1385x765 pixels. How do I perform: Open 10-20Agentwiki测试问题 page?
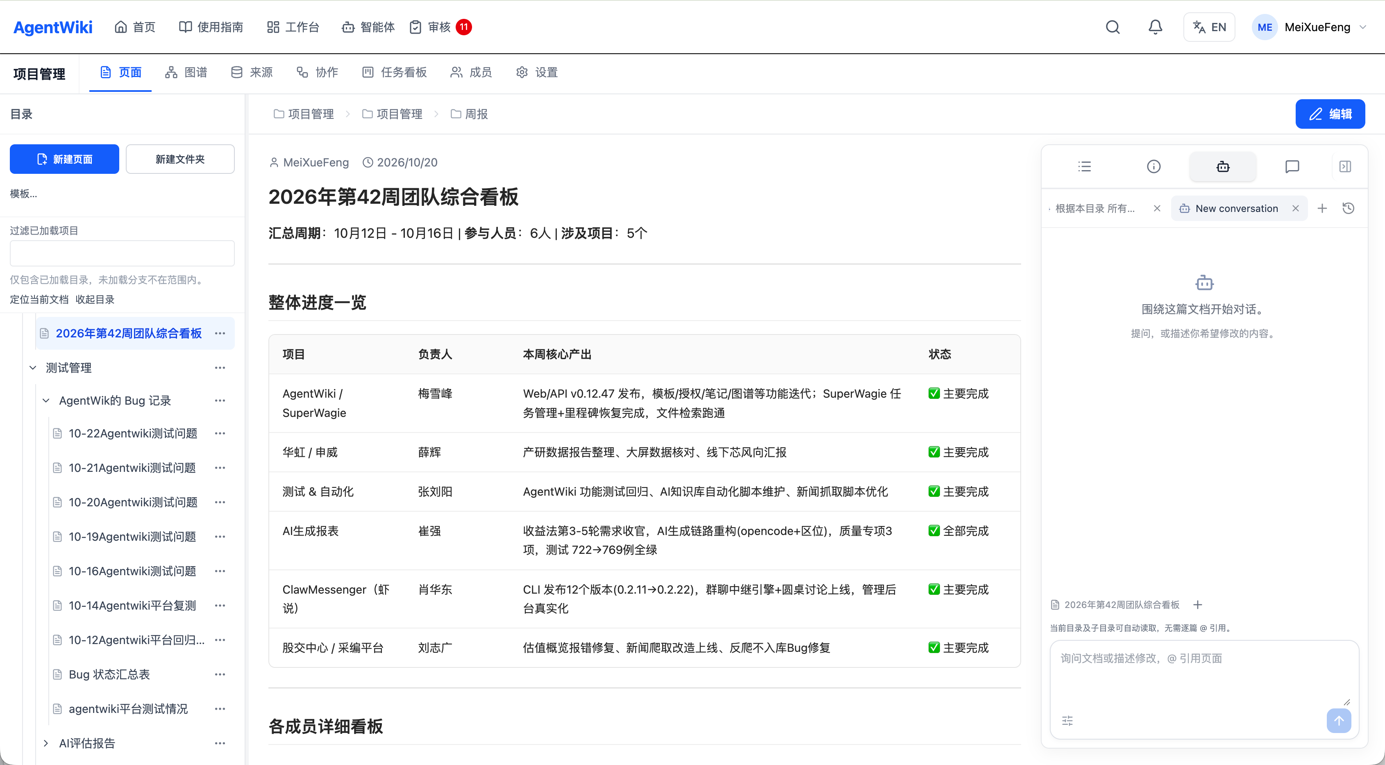click(133, 503)
